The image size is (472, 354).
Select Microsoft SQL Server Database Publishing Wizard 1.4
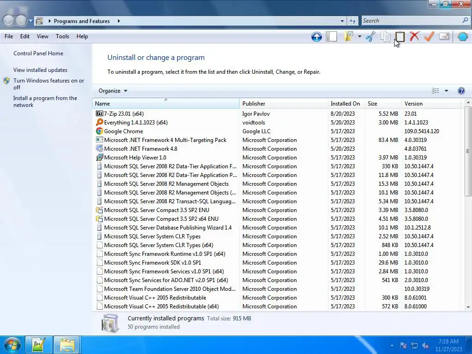point(277,228)
